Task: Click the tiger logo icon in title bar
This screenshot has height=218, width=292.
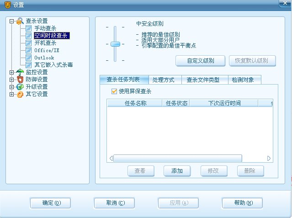Action: [8, 5]
